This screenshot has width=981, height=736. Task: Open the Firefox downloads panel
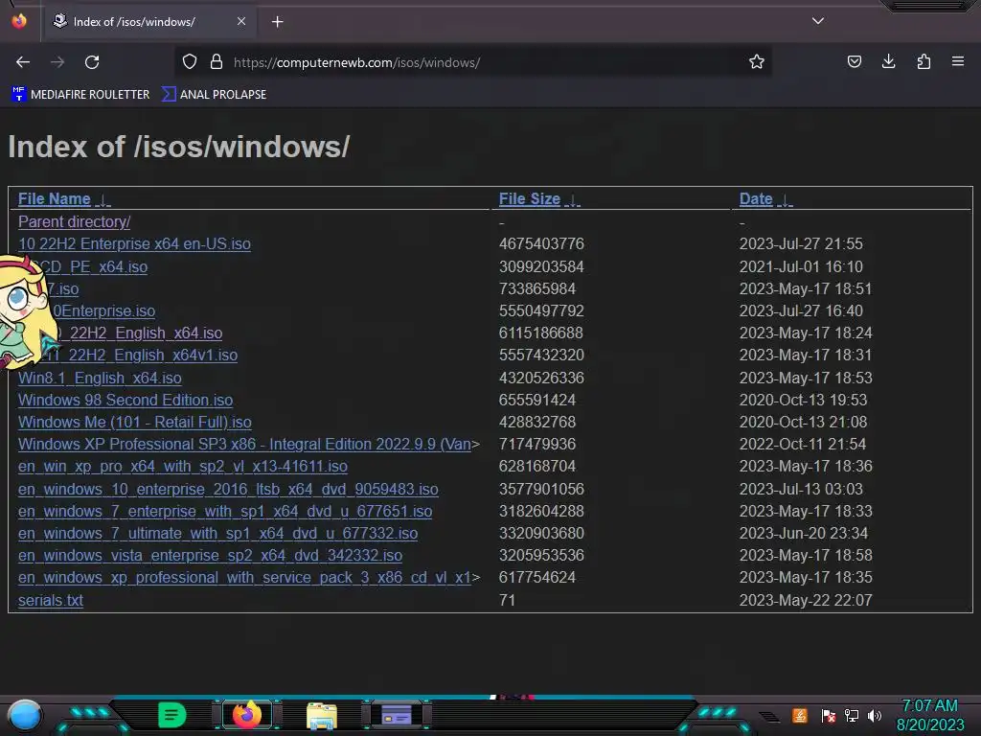click(x=888, y=62)
